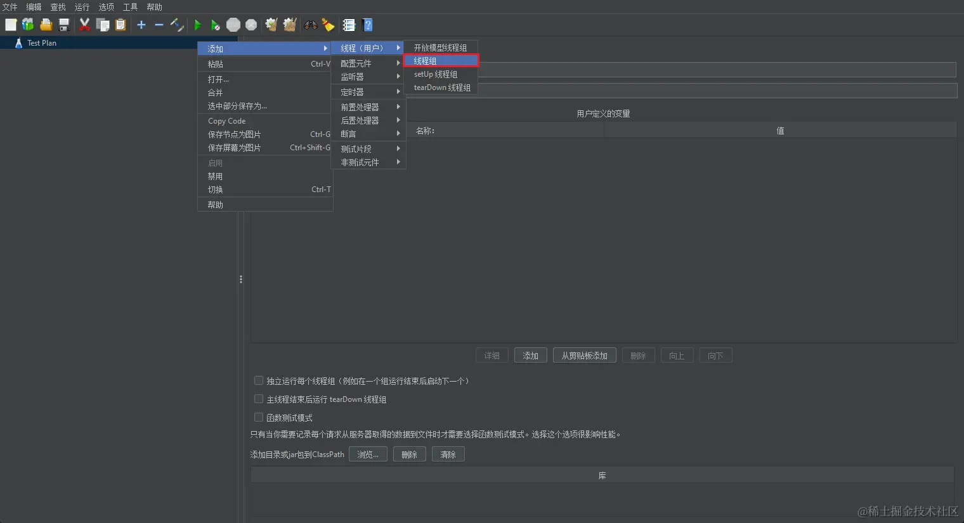
Task: Select the highlighted 线程组 submenu entry
Action: point(441,61)
